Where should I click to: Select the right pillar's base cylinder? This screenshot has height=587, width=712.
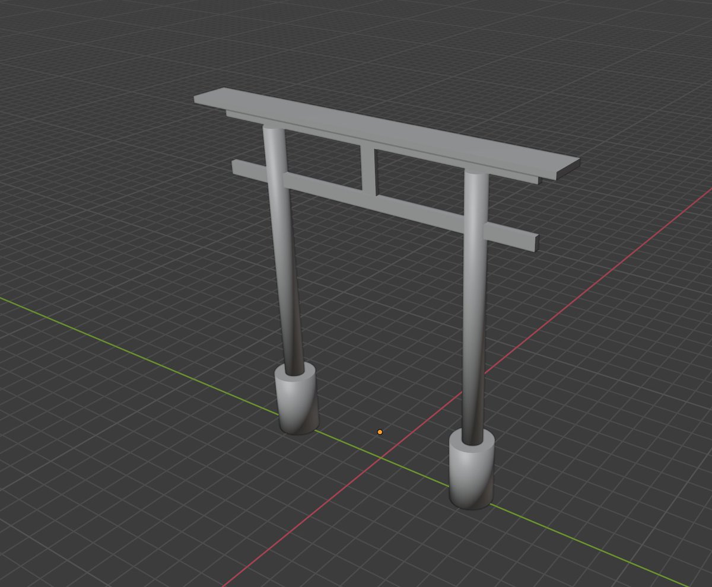[x=472, y=471]
